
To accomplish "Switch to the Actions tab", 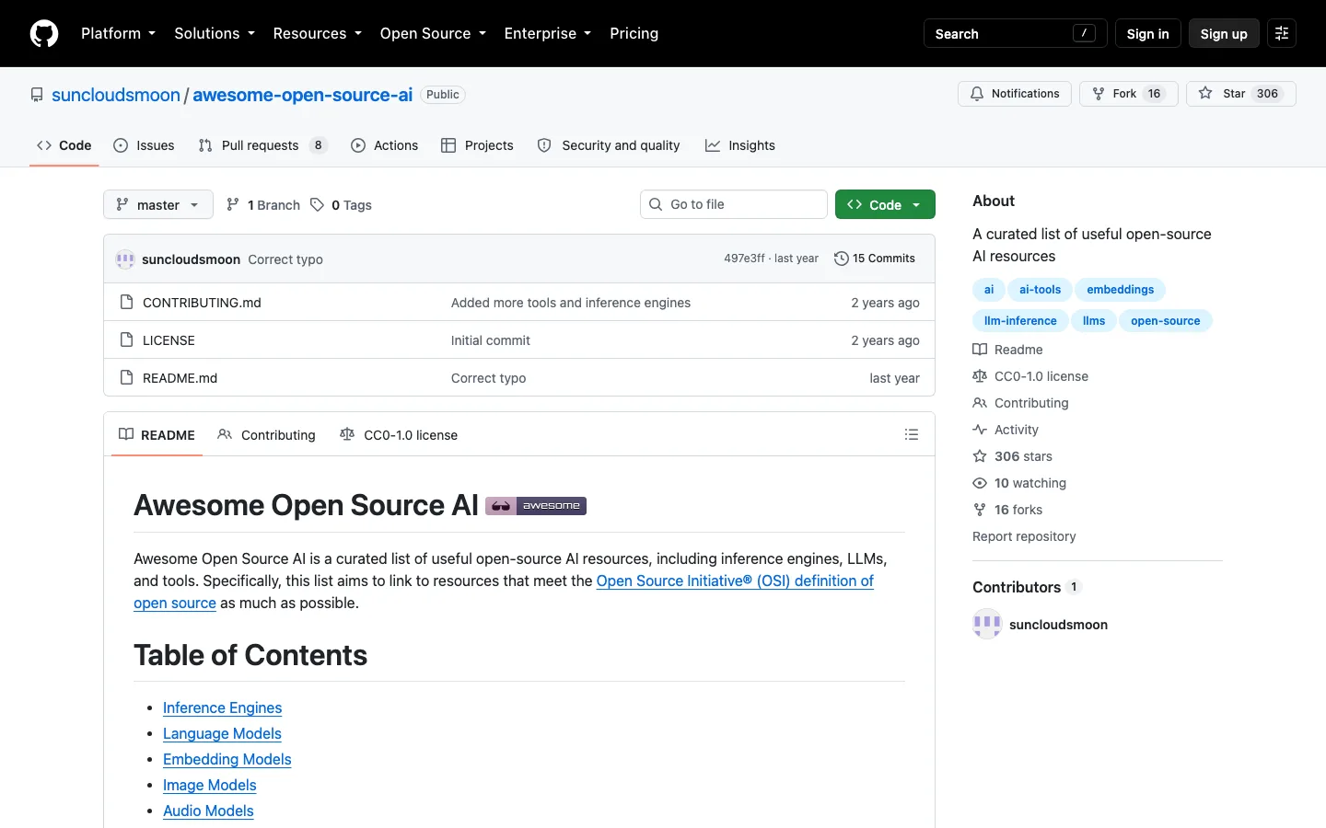I will tap(385, 145).
